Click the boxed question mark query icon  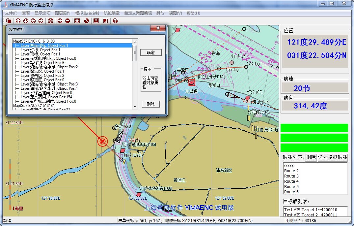pos(96,21)
